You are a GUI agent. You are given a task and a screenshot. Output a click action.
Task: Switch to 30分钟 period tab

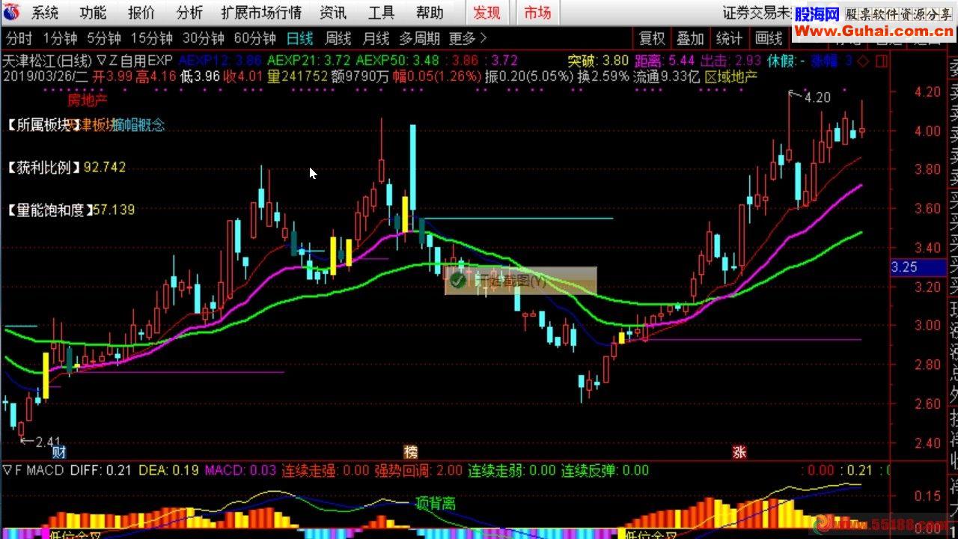[204, 38]
